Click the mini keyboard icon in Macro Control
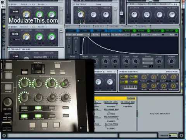This screenshot has width=186, height=140. (129, 87)
